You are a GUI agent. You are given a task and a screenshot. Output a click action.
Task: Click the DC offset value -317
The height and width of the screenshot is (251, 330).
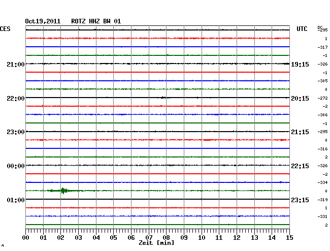coord(322,47)
